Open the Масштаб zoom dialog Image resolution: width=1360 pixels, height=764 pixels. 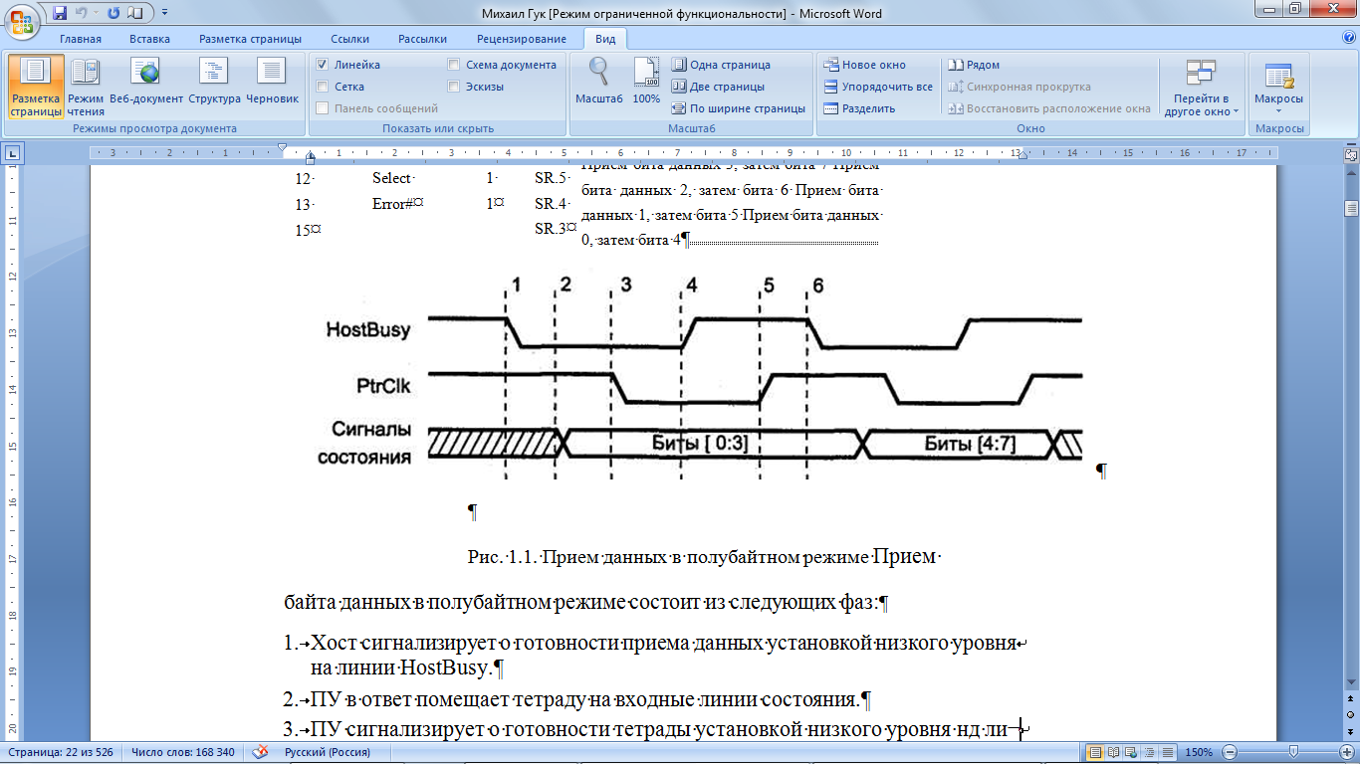pyautogui.click(x=599, y=82)
